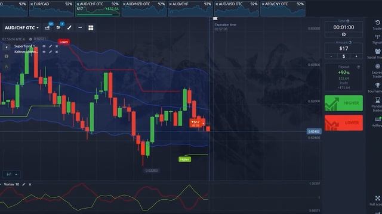Close the AED/CNY OTC asset tab
The width and height of the screenshot is (382, 214).
[263, 4]
